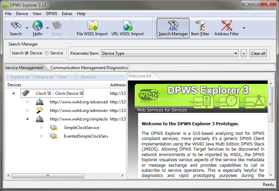Click the magic wand icon for adminserv
279x191 pixels.
click(40, 110)
